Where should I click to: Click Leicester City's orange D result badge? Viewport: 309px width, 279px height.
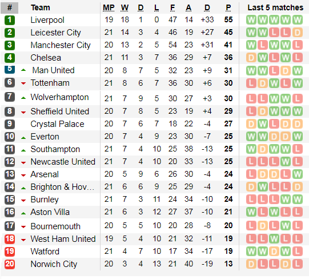click(298, 33)
